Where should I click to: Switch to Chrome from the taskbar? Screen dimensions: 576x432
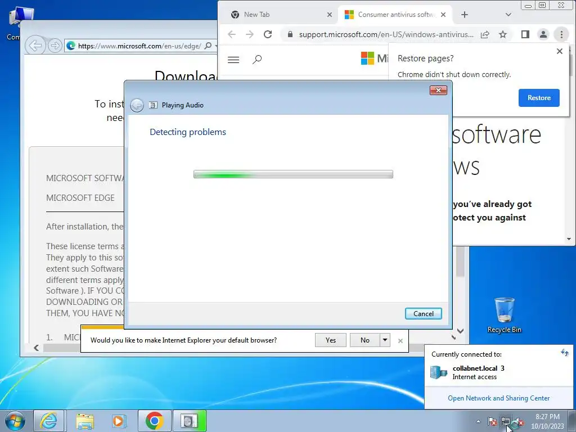click(154, 421)
